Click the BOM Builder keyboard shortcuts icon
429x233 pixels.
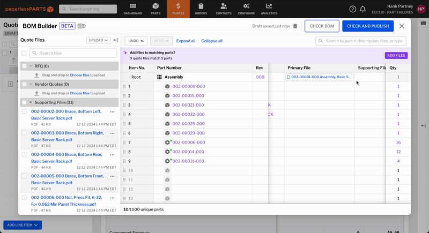[x=82, y=26]
